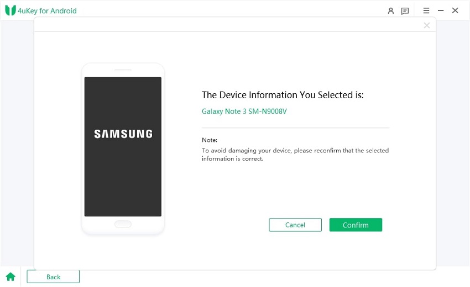The width and height of the screenshot is (470, 287).
Task: Close the device information dialog
Action: coord(427,25)
